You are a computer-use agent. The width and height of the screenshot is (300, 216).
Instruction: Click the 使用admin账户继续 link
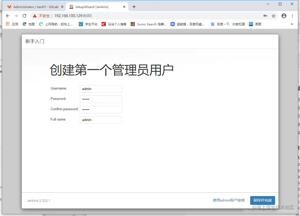228,200
